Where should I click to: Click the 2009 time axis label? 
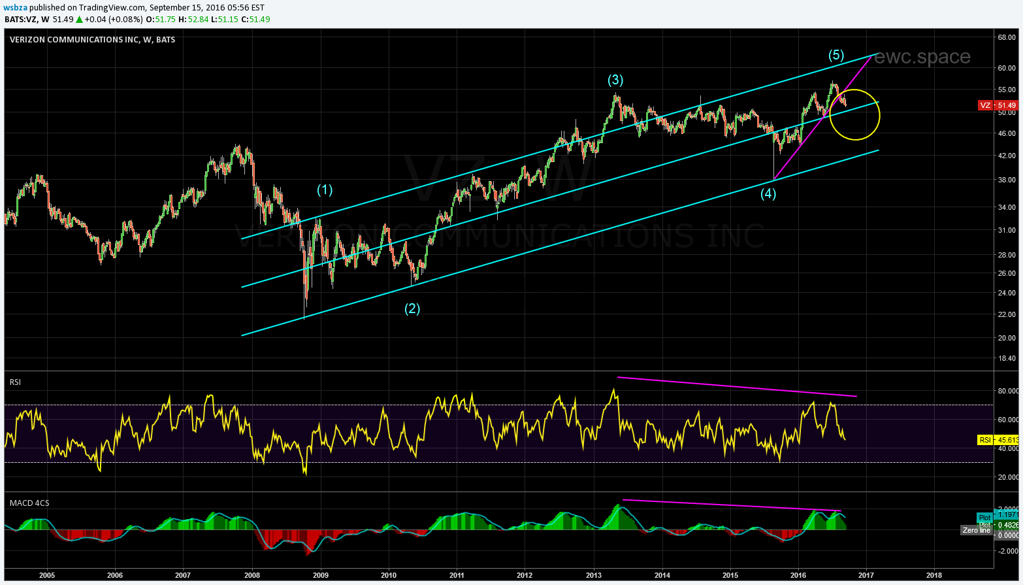(x=320, y=575)
